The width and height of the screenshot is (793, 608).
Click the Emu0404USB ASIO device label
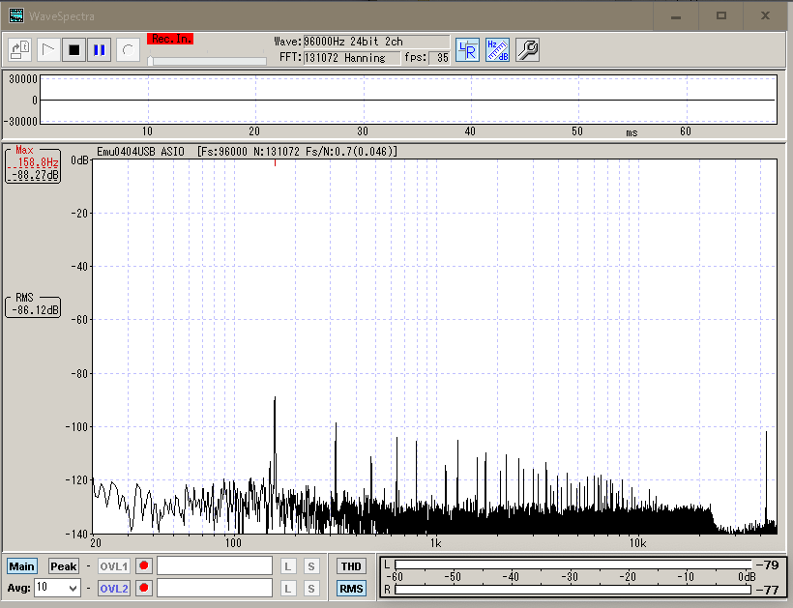pos(140,152)
